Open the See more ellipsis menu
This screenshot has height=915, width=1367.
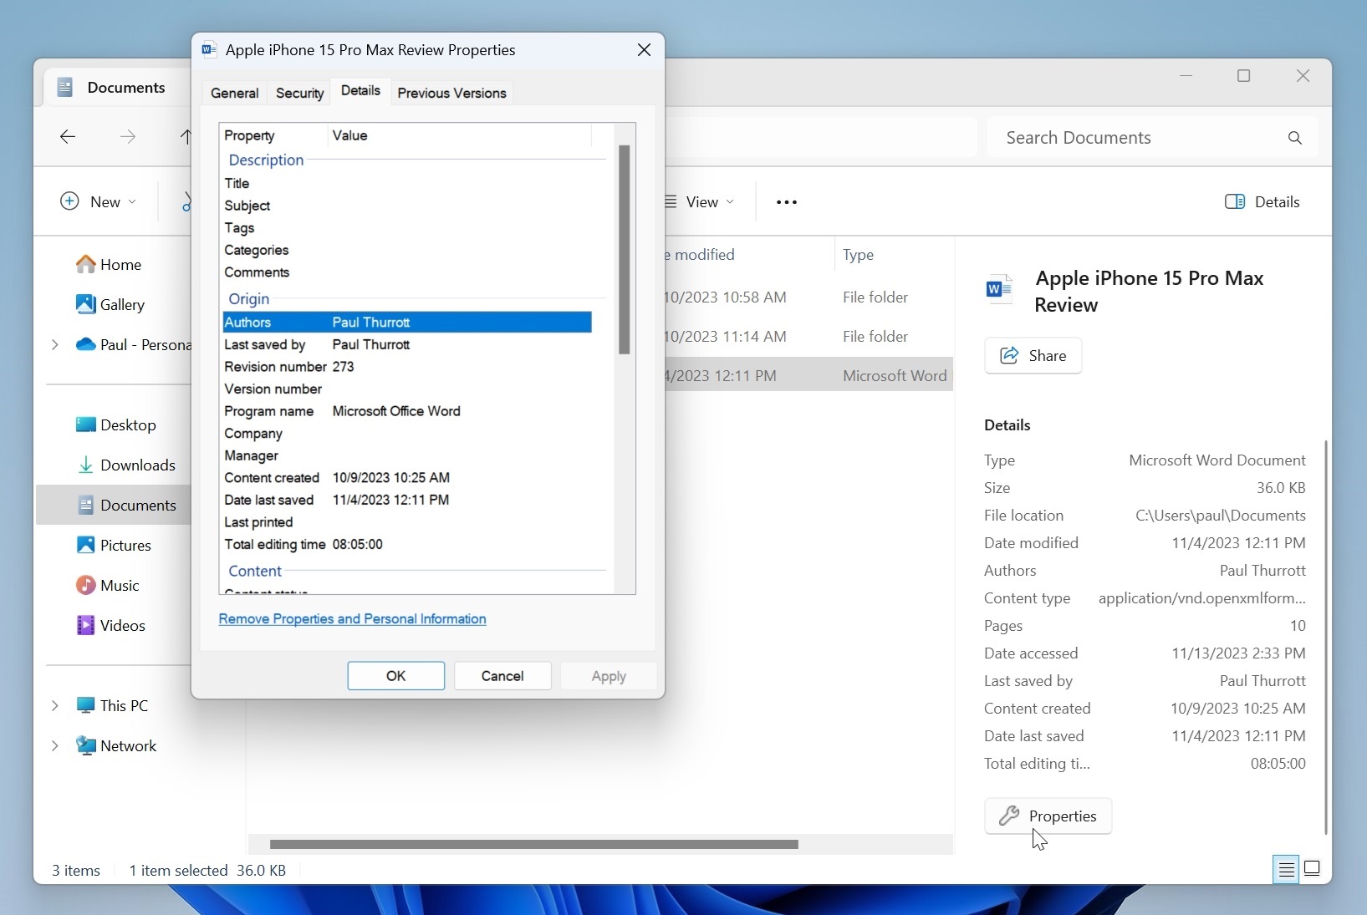(x=786, y=202)
